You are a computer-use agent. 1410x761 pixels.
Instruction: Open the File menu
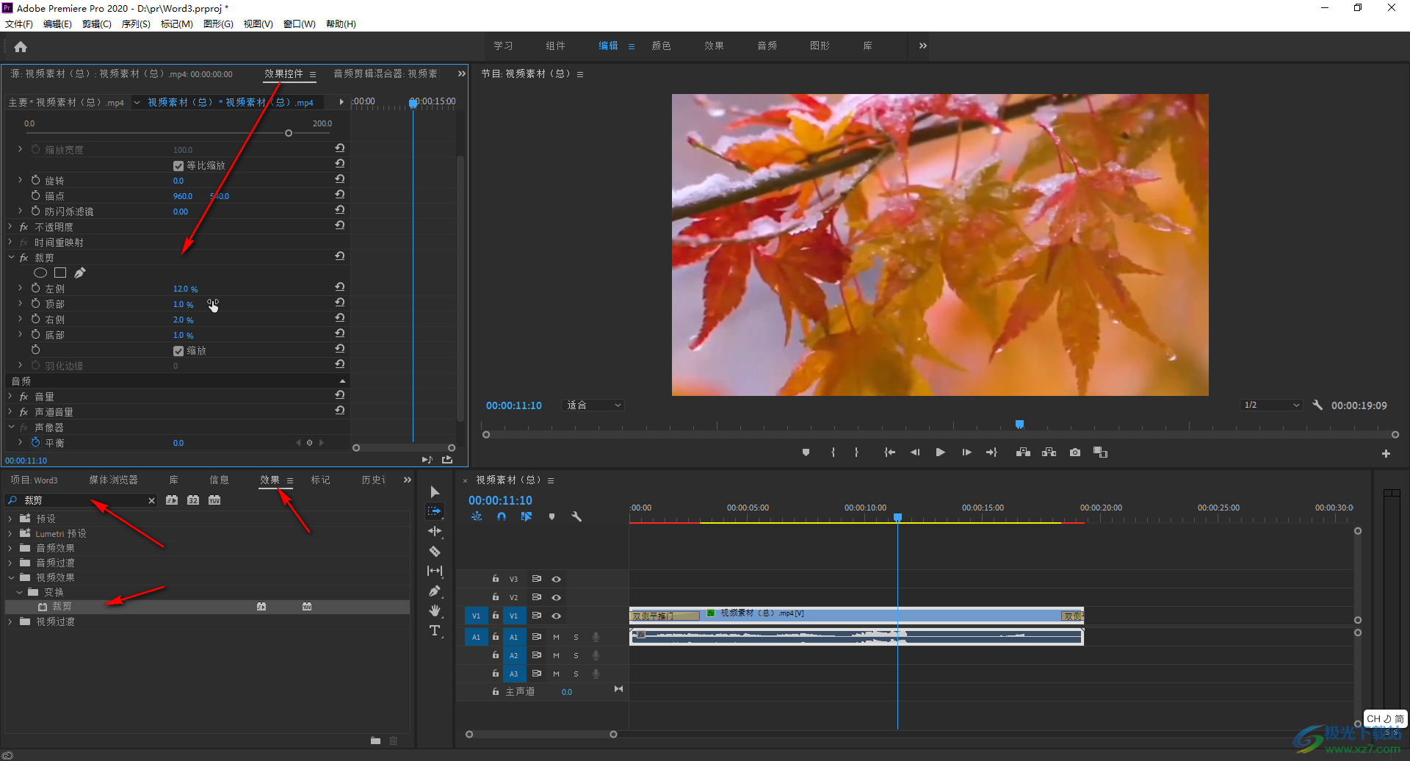tap(19, 24)
